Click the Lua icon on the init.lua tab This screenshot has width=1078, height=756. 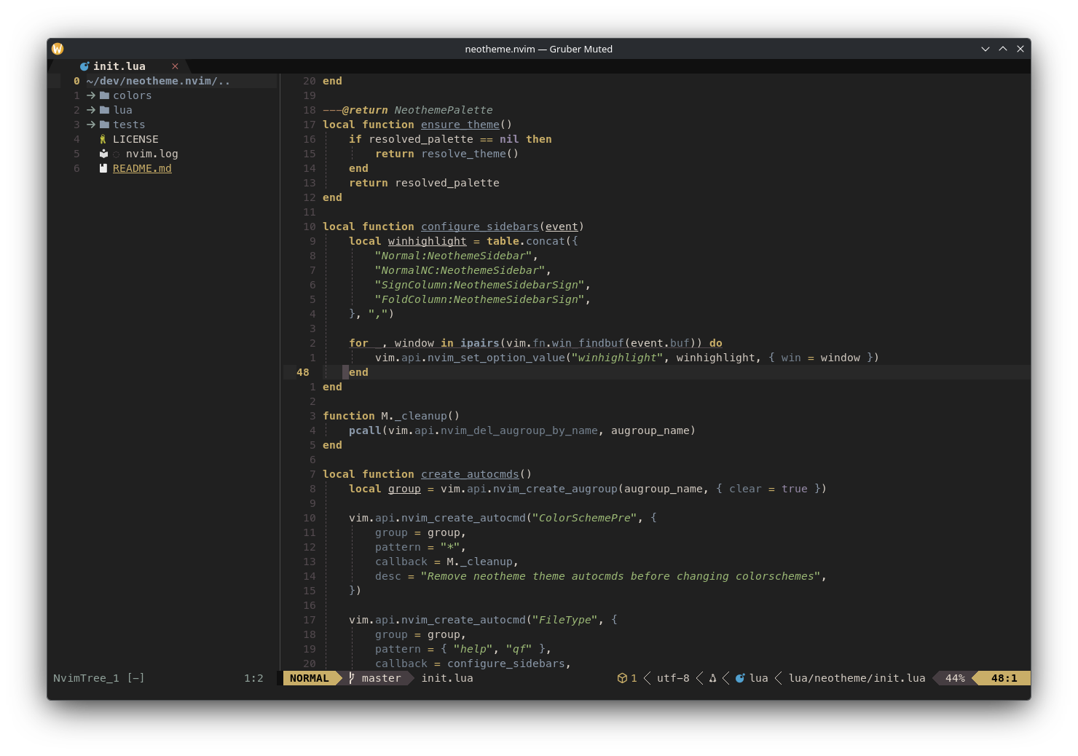84,66
